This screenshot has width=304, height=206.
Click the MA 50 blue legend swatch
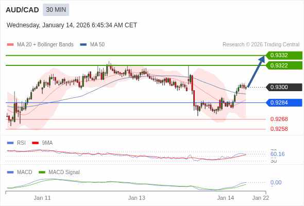point(83,45)
